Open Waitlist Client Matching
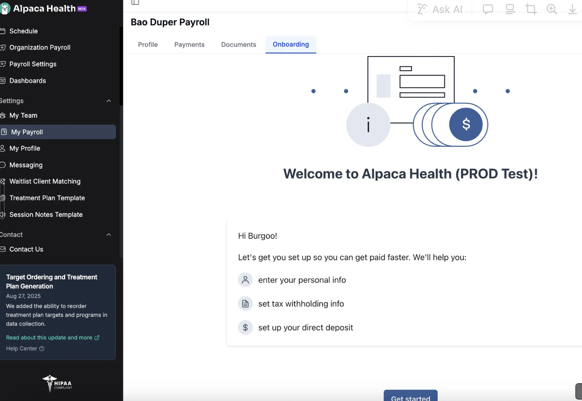582x401 pixels. point(45,182)
